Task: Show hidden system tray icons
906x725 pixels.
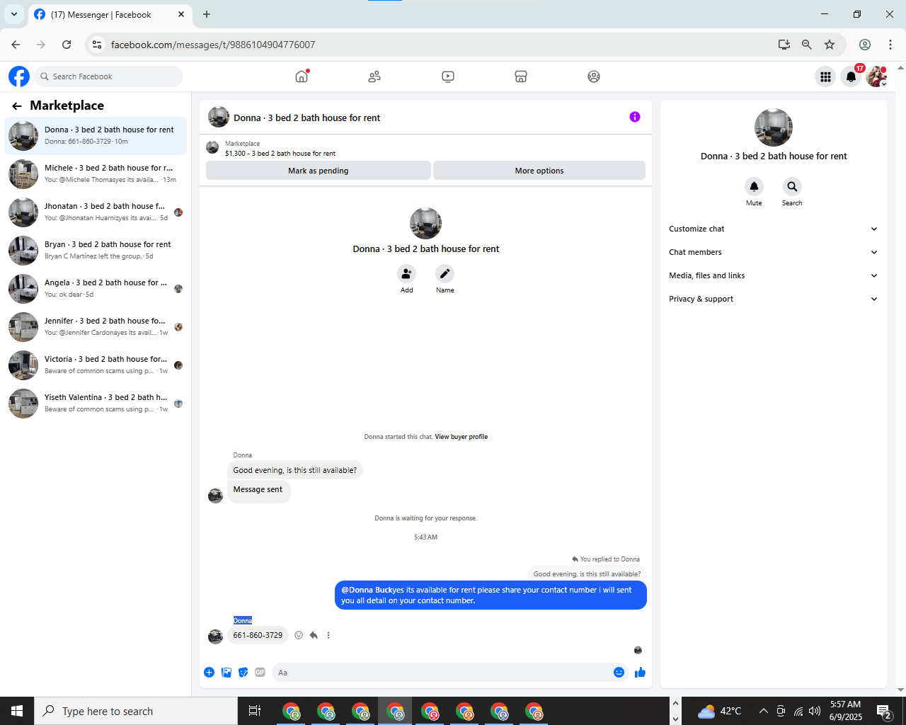Action: [763, 711]
